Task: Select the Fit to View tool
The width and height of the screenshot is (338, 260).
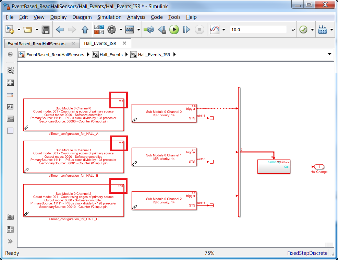Action: (x=10, y=83)
